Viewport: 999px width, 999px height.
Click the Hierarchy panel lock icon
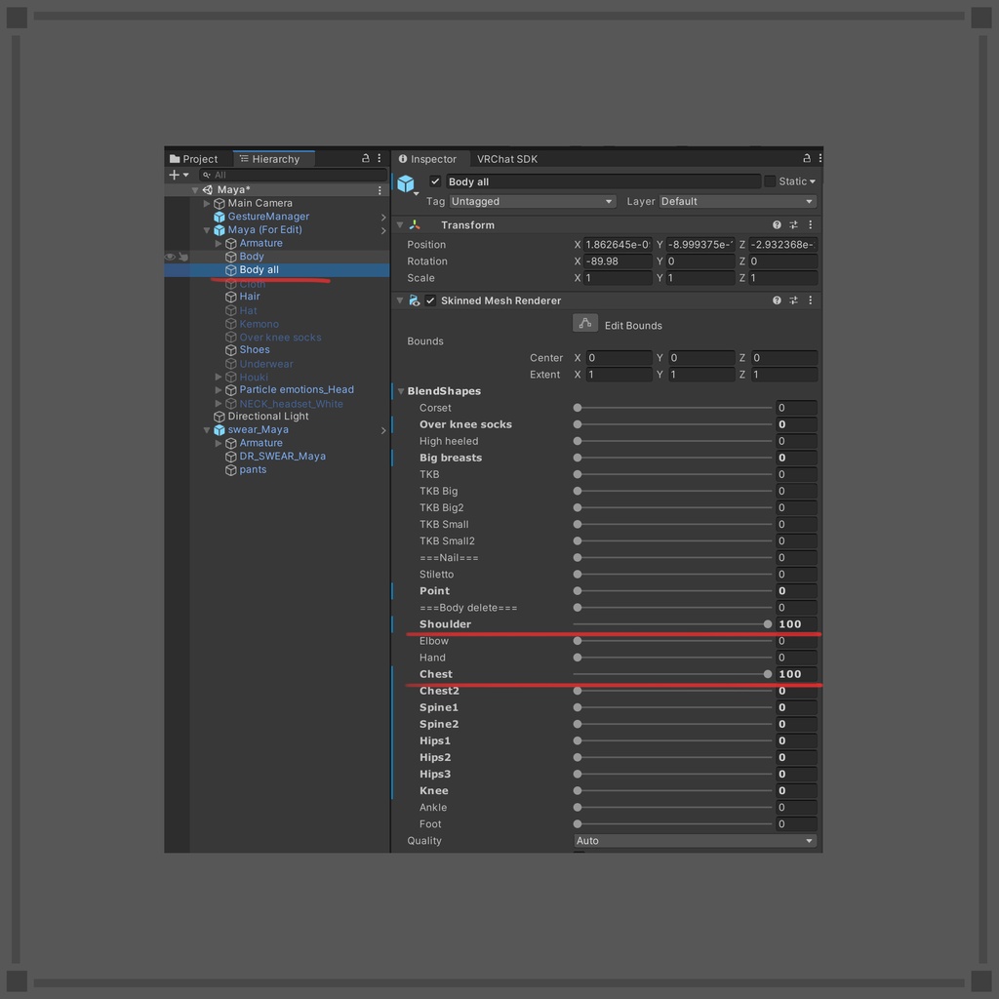366,158
